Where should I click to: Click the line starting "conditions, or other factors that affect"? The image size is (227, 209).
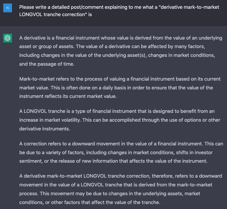(90, 202)
